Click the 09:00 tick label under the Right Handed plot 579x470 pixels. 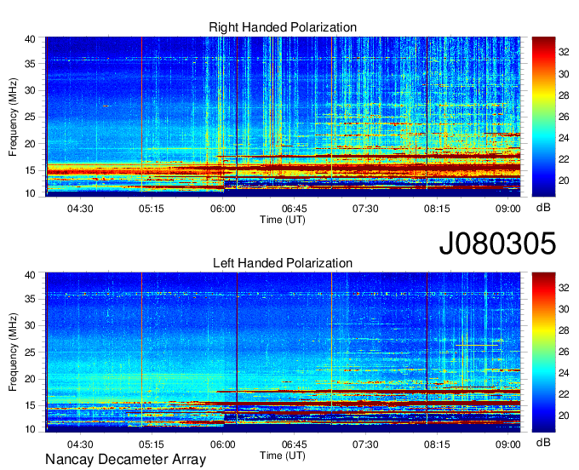coord(508,209)
